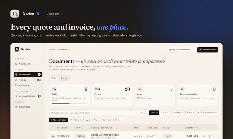Filter by Envoyés status
The image size is (233, 139).
pyautogui.click(x=87, y=120)
